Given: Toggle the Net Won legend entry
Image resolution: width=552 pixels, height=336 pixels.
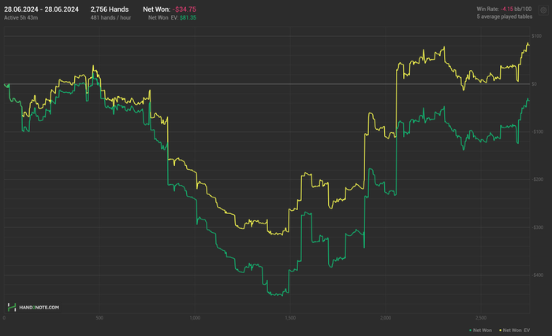Looking at the screenshot, I should 482,329.
